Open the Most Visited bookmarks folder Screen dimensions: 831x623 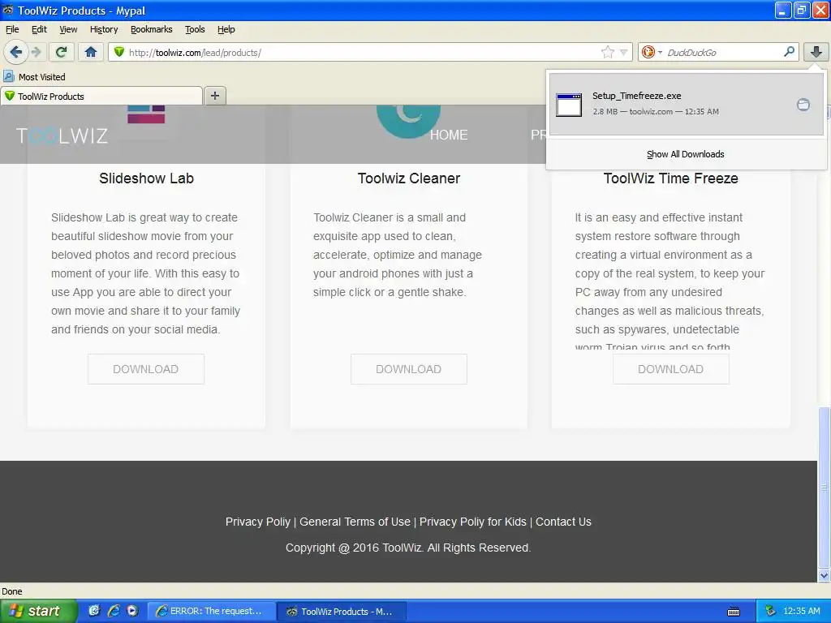click(34, 77)
